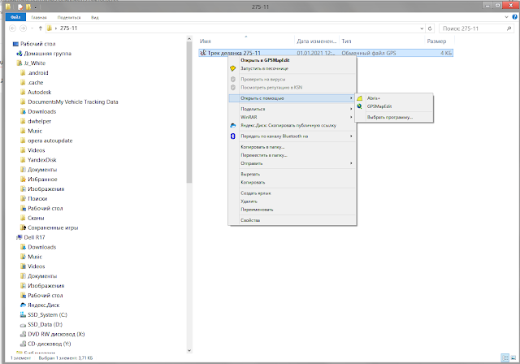This screenshot has width=520, height=364.
Task: Copy the Яндекс.Диск public link
Action: (x=292, y=125)
